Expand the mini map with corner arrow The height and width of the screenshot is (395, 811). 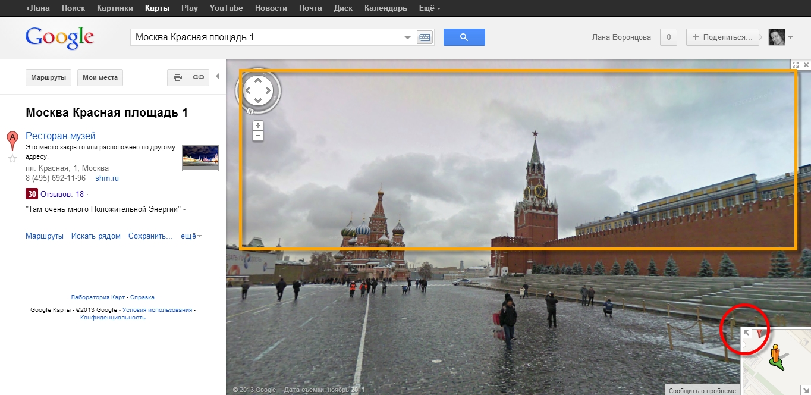click(x=747, y=333)
